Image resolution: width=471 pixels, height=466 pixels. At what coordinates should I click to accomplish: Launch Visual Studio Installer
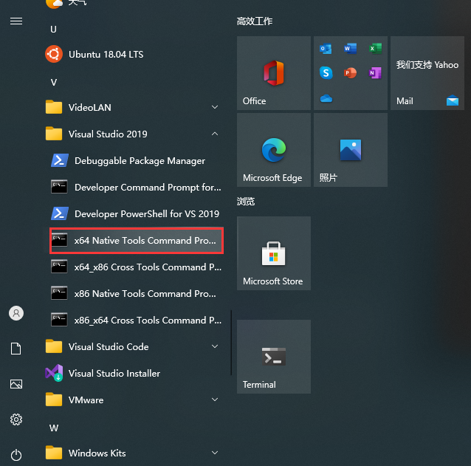pyautogui.click(x=114, y=374)
